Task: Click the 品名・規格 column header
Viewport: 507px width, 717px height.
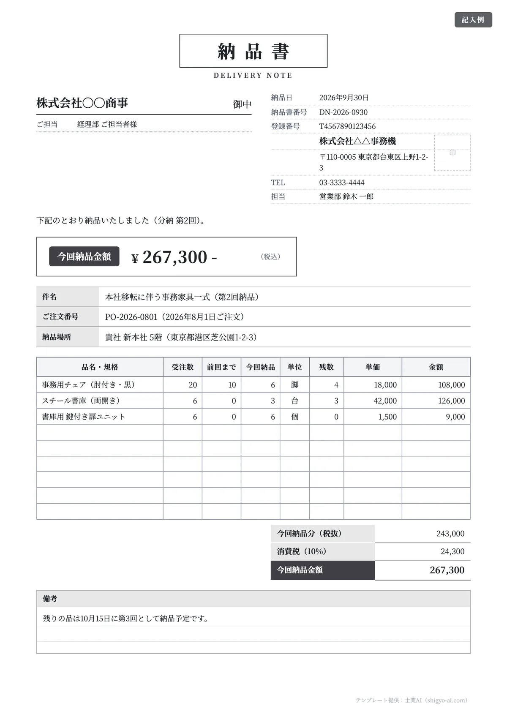Action: pyautogui.click(x=100, y=367)
